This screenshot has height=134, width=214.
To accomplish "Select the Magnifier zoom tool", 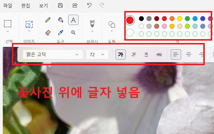I will pyautogui.click(x=73, y=33).
